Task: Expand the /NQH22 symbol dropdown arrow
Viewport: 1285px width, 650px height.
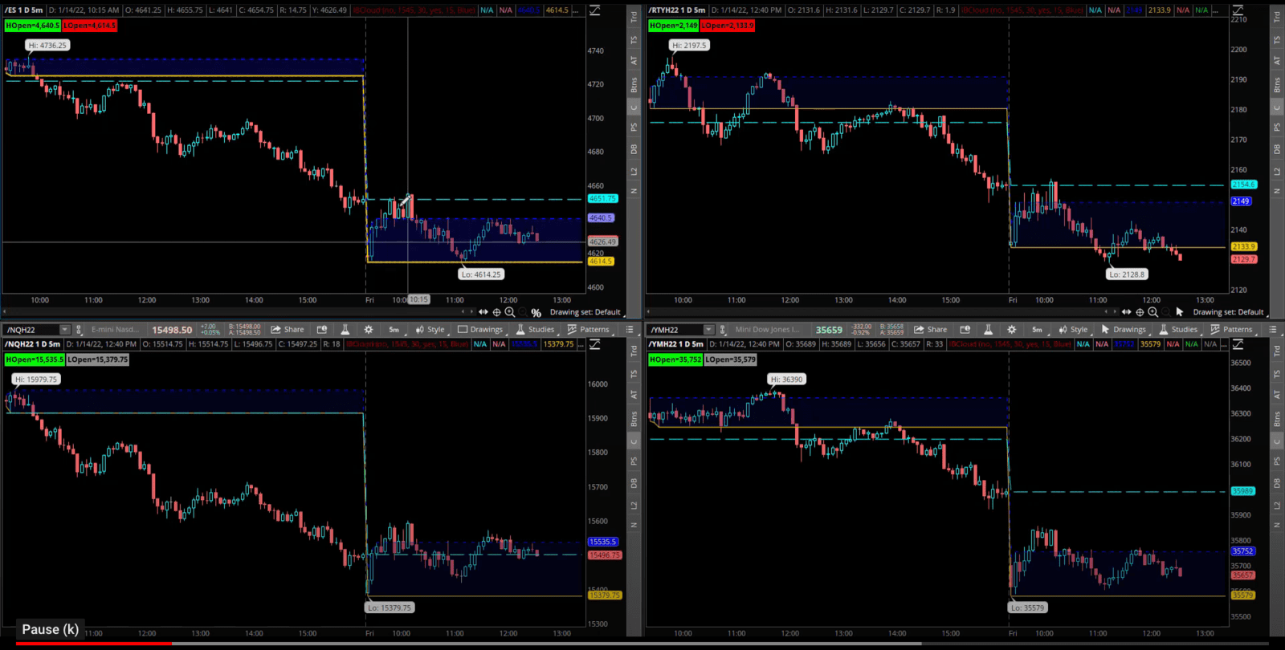Action: coord(65,330)
